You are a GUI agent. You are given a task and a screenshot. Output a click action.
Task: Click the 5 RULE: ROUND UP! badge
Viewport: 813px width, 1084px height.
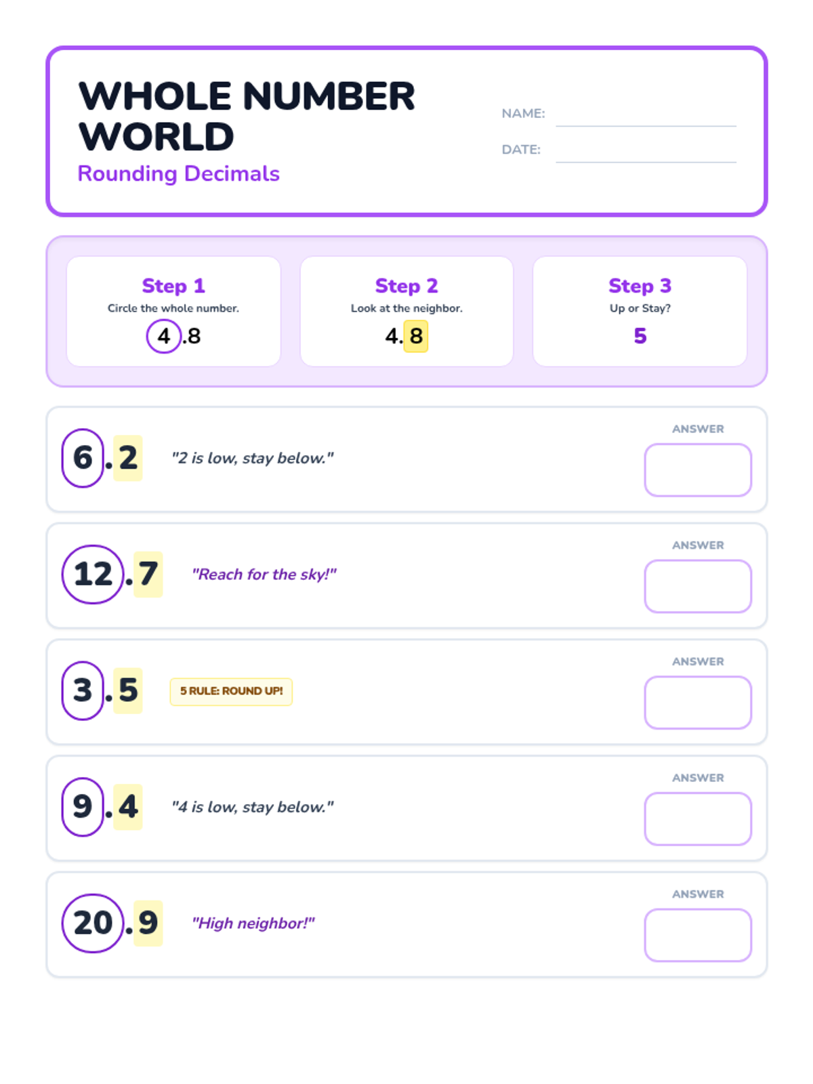(231, 692)
